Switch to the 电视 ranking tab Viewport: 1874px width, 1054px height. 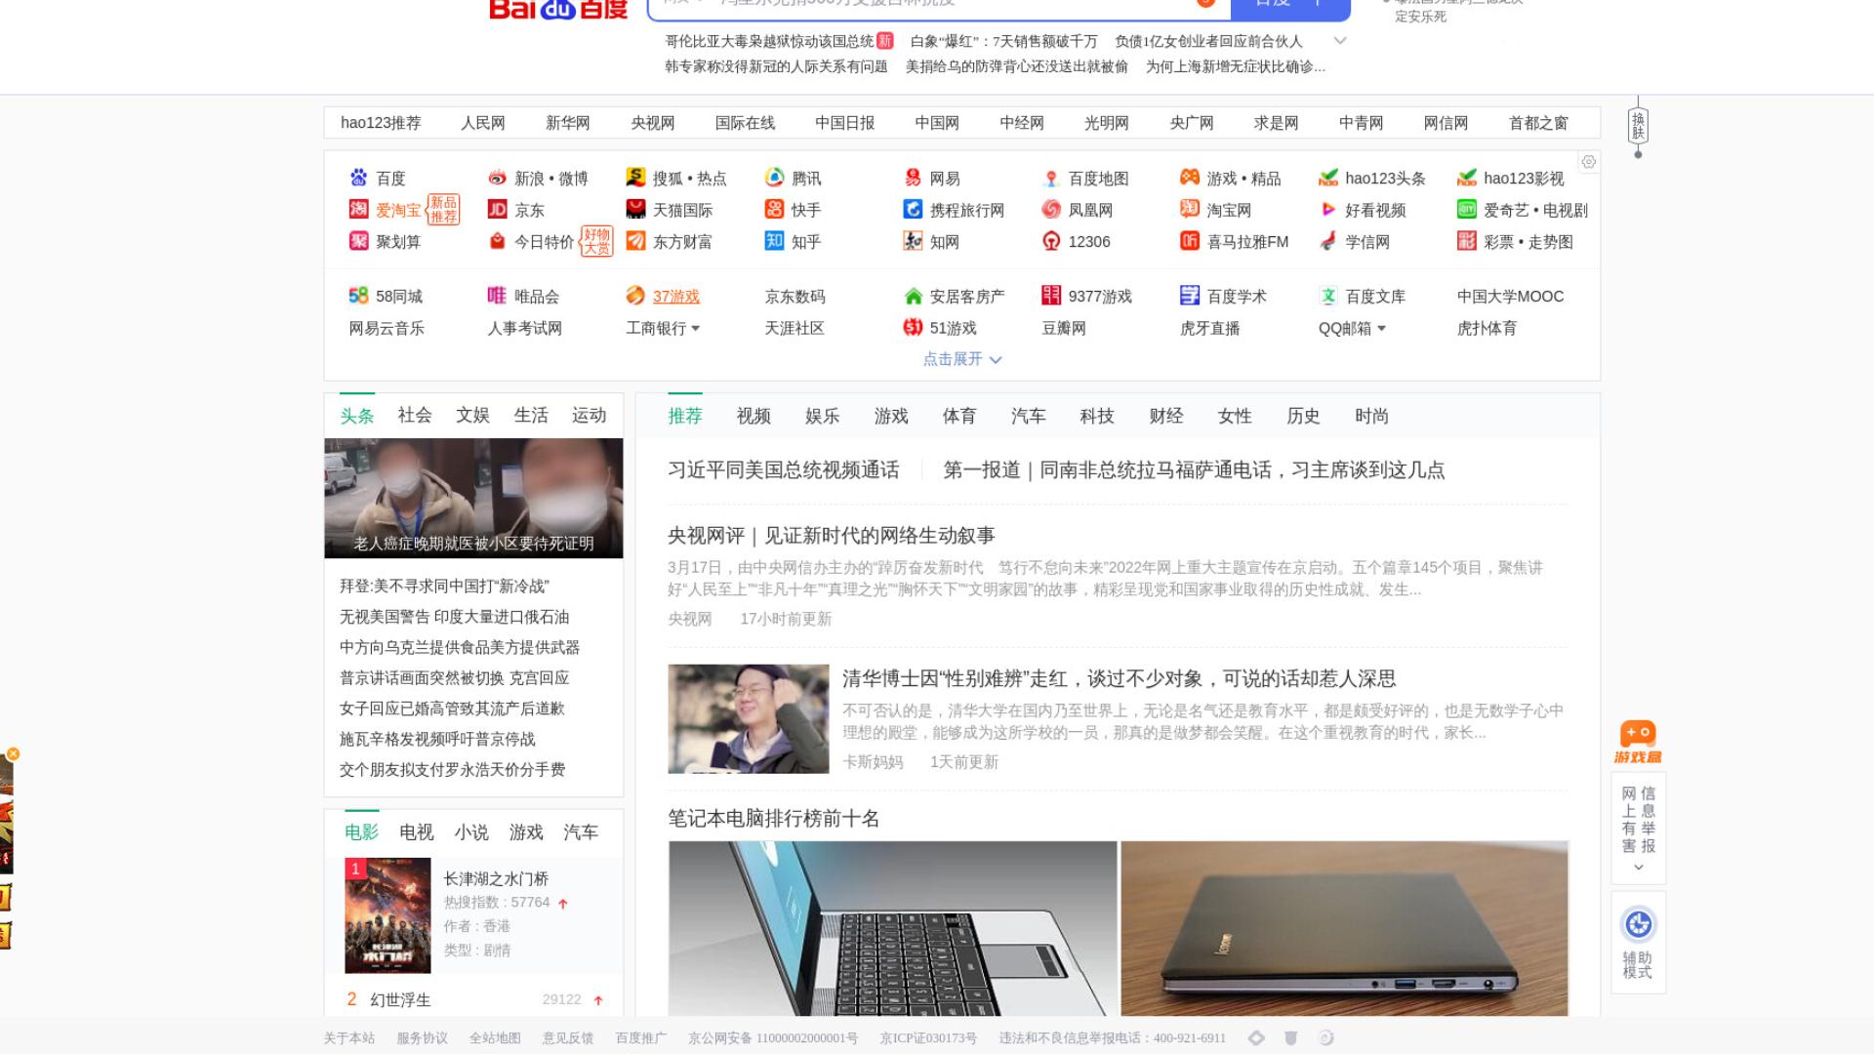click(x=417, y=831)
